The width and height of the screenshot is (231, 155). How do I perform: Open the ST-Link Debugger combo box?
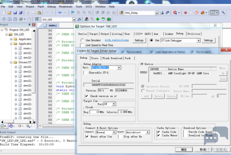(x=180, y=41)
